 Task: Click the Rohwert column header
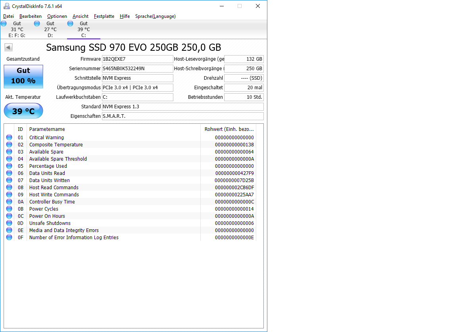click(229, 129)
